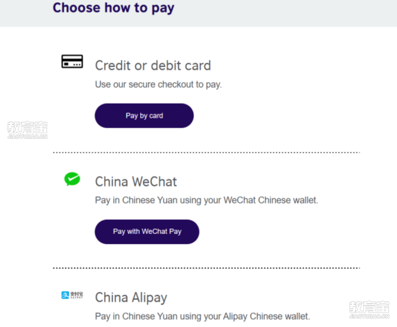Click the Alipay Chinese wallet description text
This screenshot has height=327, width=397.
point(203,316)
